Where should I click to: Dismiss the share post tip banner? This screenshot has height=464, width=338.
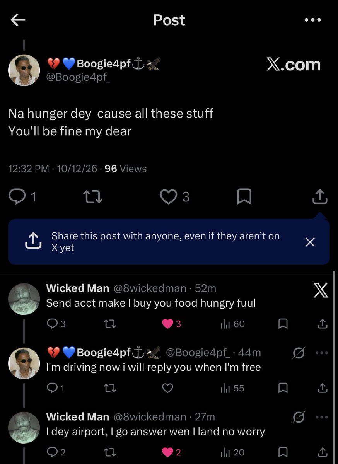tap(310, 242)
